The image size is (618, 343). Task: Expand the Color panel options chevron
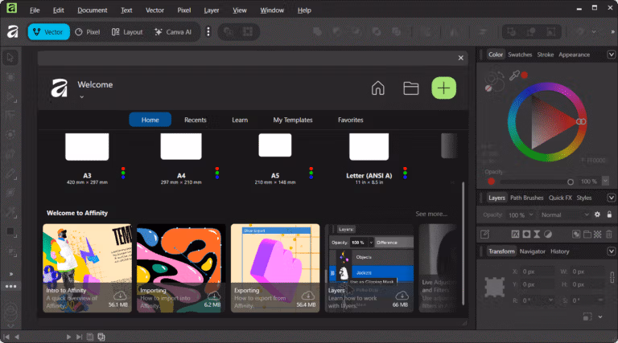click(x=612, y=55)
